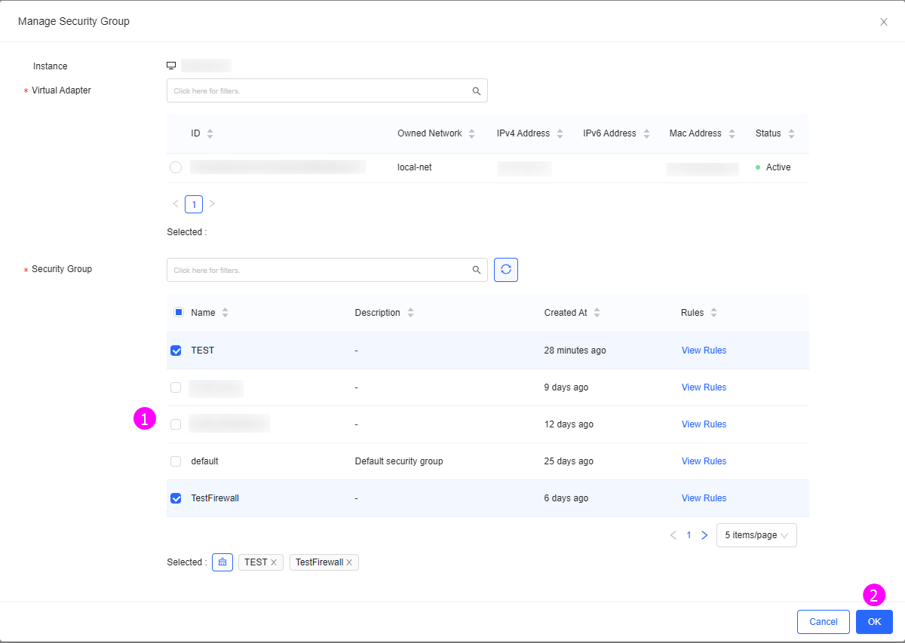View Rules for TestFirewall group

coord(704,498)
